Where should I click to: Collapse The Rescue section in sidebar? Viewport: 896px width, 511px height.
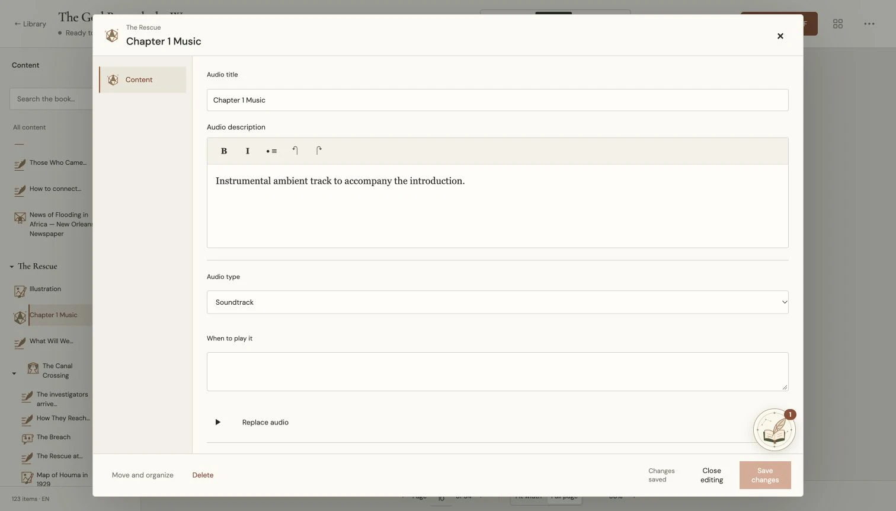click(x=12, y=267)
